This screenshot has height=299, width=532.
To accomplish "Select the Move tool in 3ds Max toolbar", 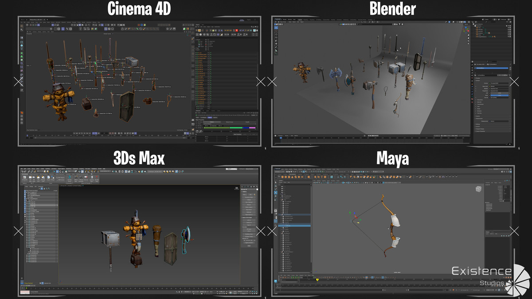I will (x=57, y=171).
